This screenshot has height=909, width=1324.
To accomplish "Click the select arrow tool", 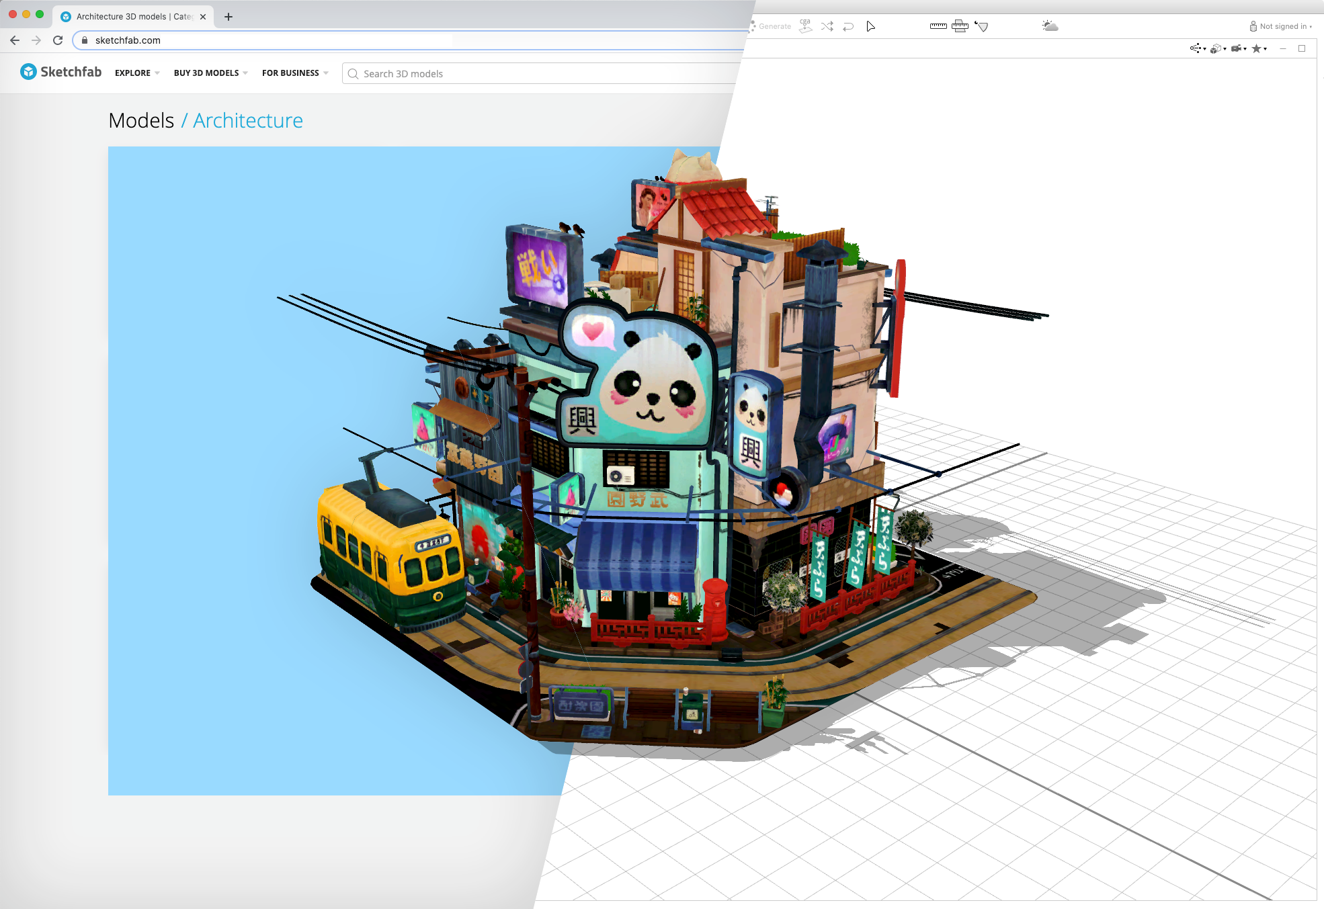I will (870, 26).
